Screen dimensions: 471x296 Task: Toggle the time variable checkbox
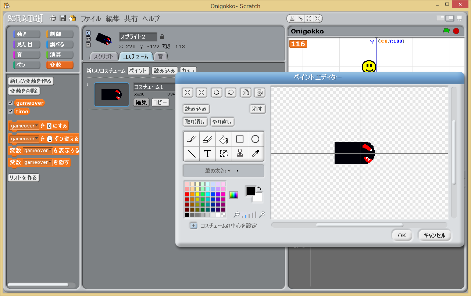10,111
